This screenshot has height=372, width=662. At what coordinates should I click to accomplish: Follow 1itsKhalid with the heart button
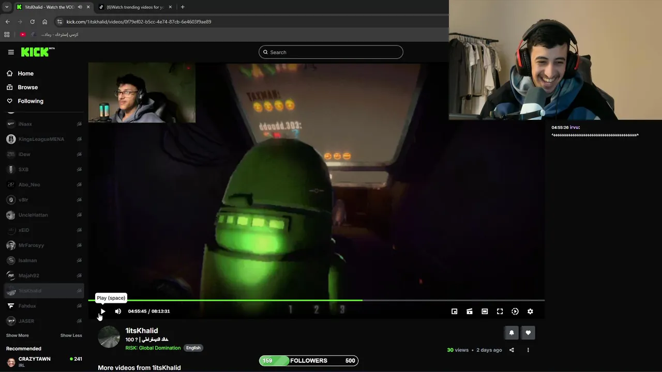click(x=528, y=333)
